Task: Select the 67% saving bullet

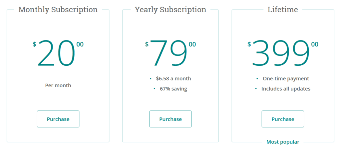Action: point(173,89)
